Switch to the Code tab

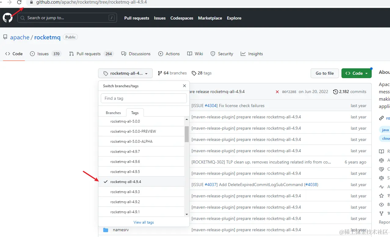(14, 54)
